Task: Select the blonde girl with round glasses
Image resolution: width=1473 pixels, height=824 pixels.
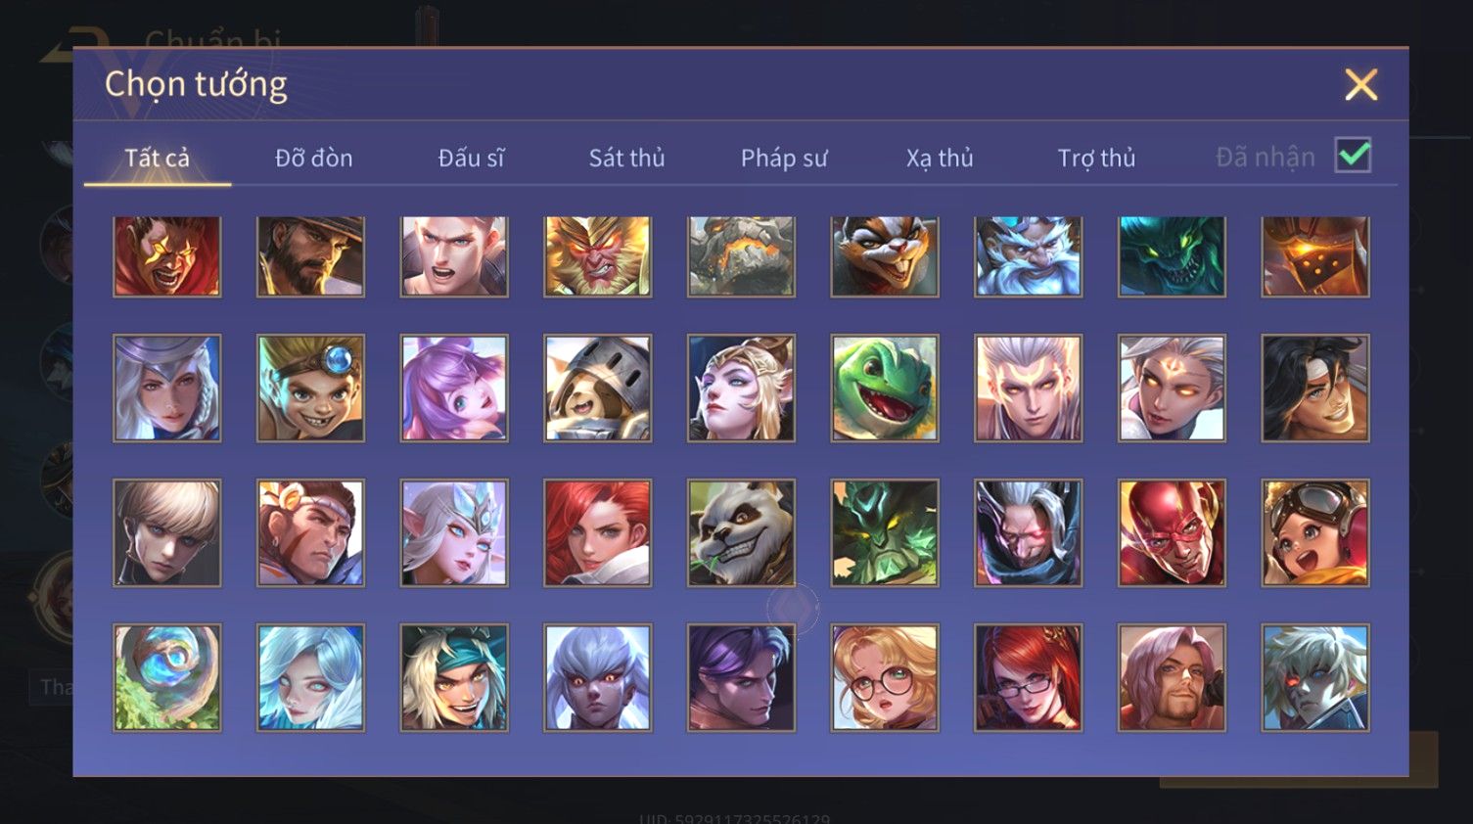Action: pos(885,678)
